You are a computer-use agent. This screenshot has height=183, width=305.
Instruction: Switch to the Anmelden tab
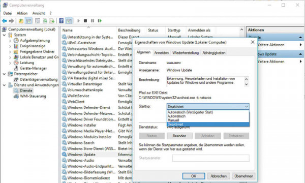[x=162, y=53]
